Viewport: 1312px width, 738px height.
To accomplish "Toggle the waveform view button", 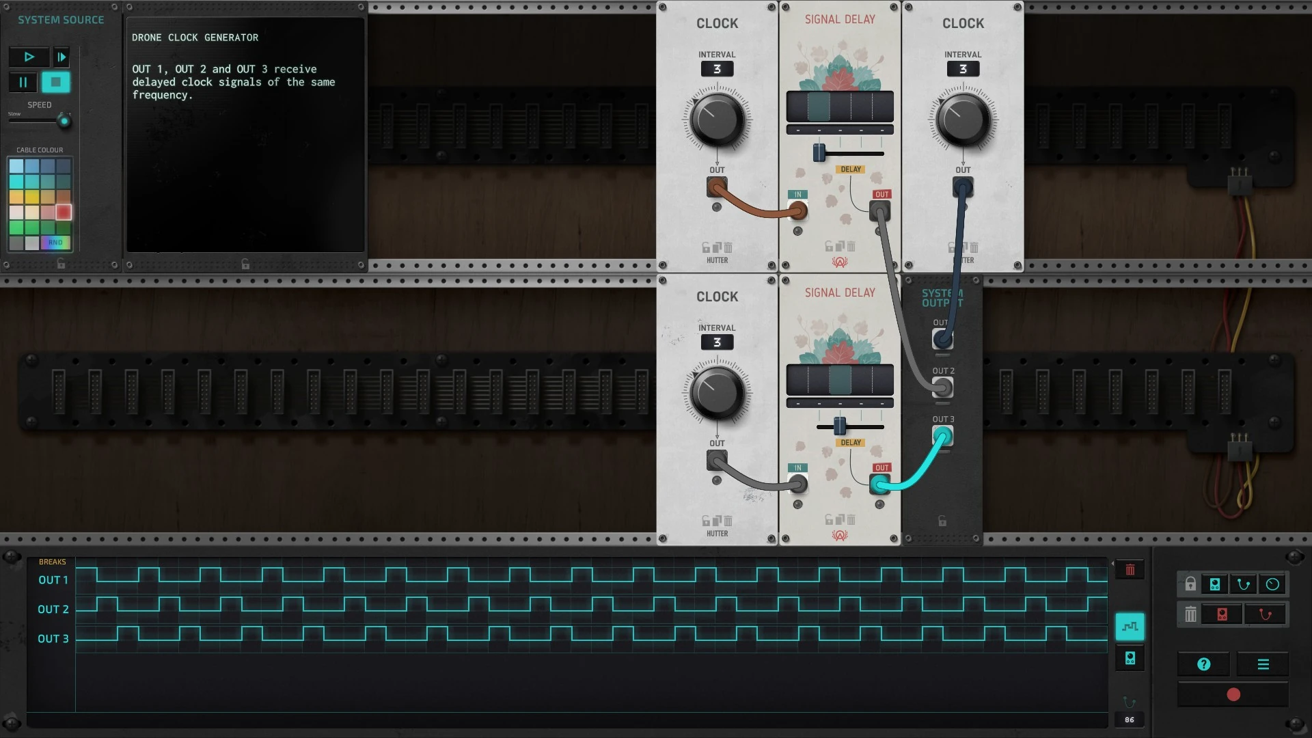I will tap(1130, 626).
